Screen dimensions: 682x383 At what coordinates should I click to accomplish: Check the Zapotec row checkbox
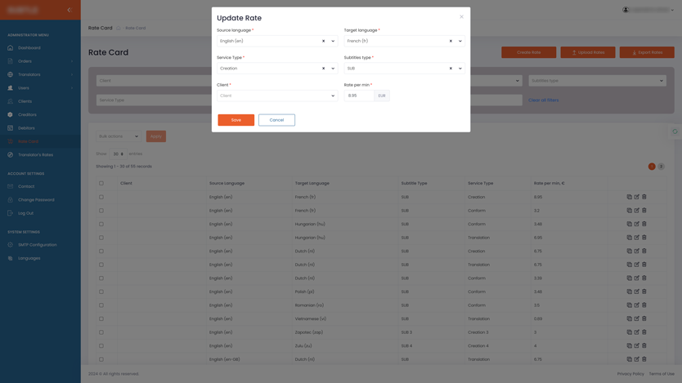101,332
